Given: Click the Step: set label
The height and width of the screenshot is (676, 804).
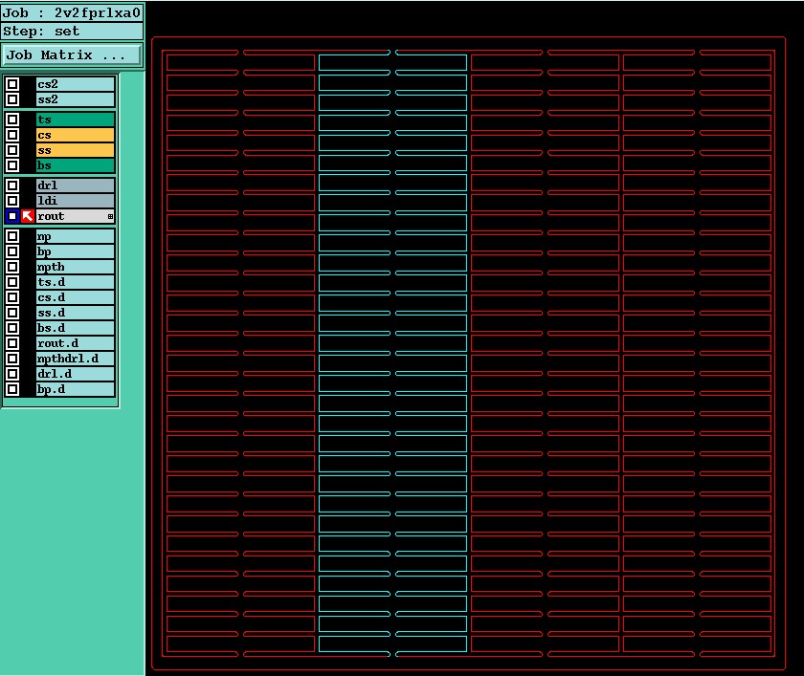Looking at the screenshot, I should pyautogui.click(x=72, y=32).
